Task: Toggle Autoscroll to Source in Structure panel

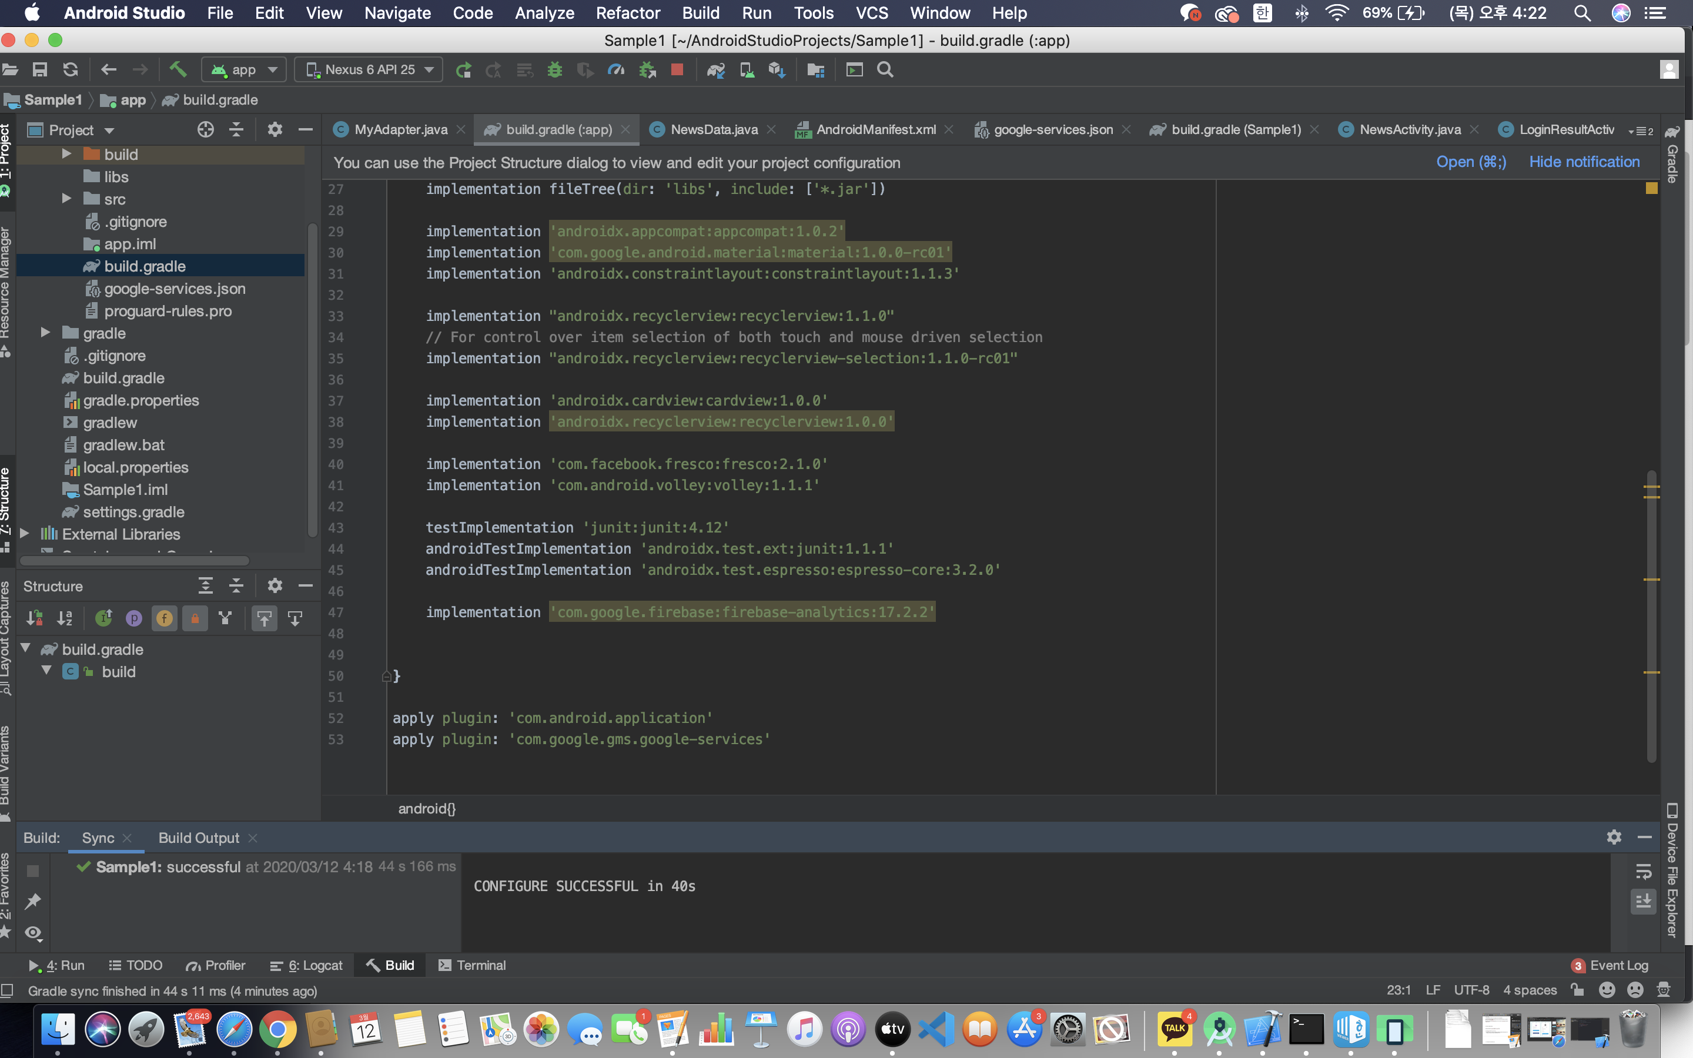Action: 265,618
